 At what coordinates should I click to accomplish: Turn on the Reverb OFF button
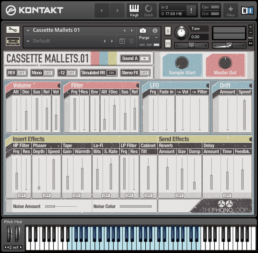click(x=179, y=195)
